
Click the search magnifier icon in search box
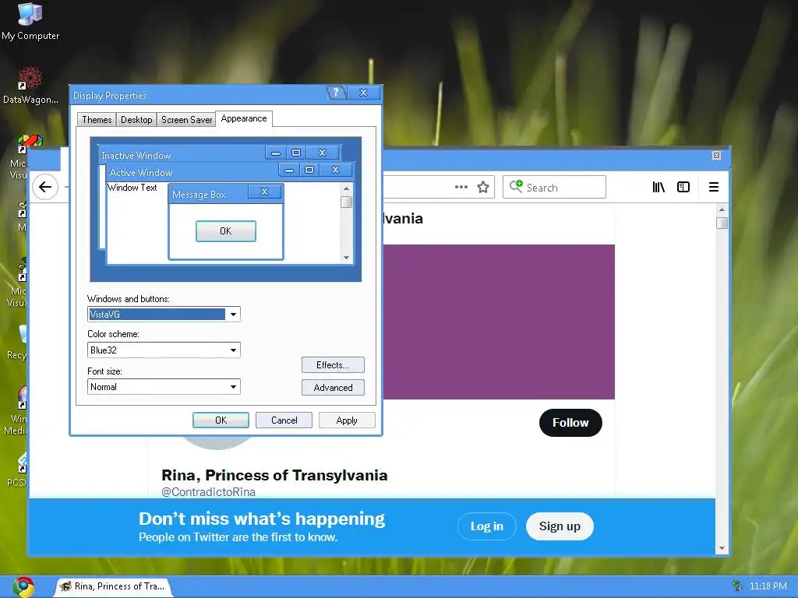click(516, 186)
